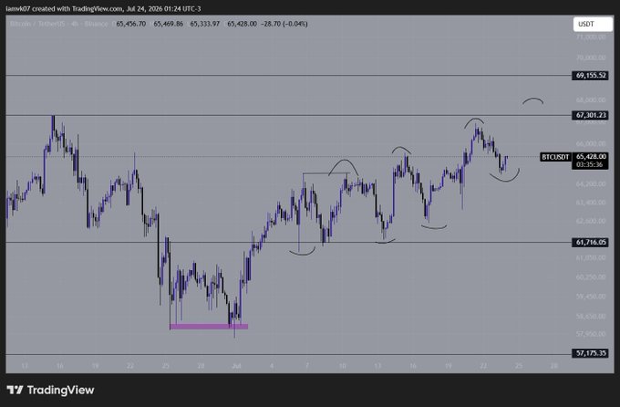Click the 60,250.00 price axis label

click(x=590, y=277)
